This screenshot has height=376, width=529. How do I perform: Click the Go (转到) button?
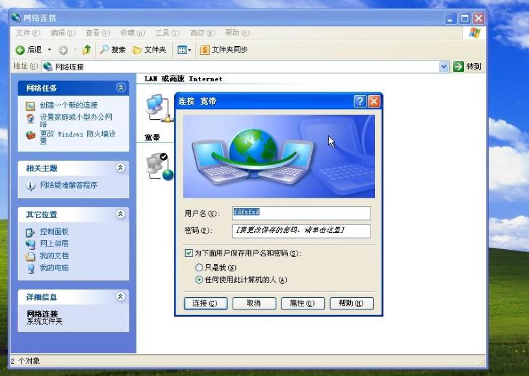point(467,66)
